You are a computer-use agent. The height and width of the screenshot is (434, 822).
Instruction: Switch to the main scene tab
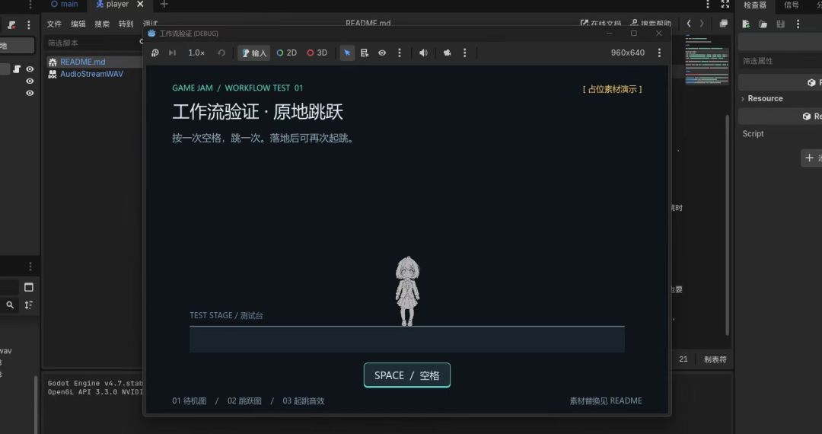65,5
